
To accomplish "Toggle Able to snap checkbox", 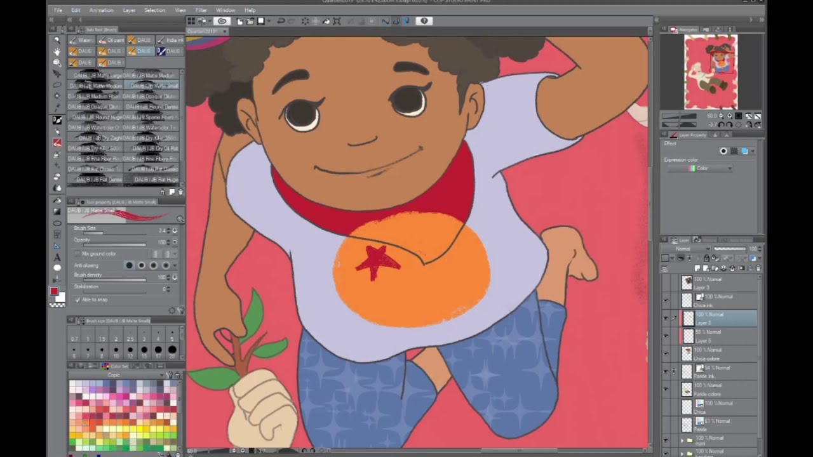I will point(77,300).
